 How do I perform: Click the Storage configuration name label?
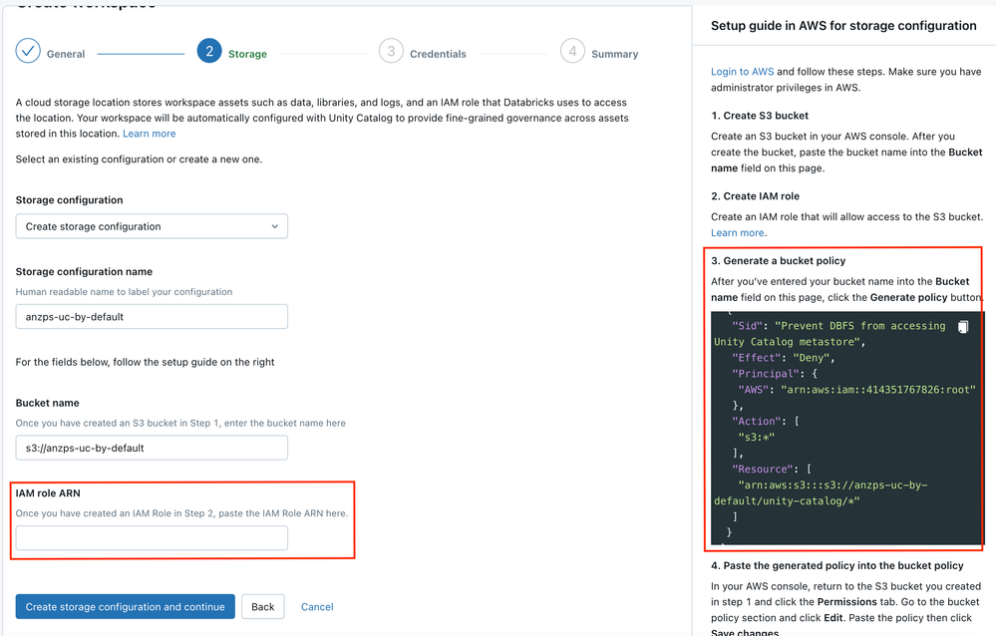(x=84, y=271)
